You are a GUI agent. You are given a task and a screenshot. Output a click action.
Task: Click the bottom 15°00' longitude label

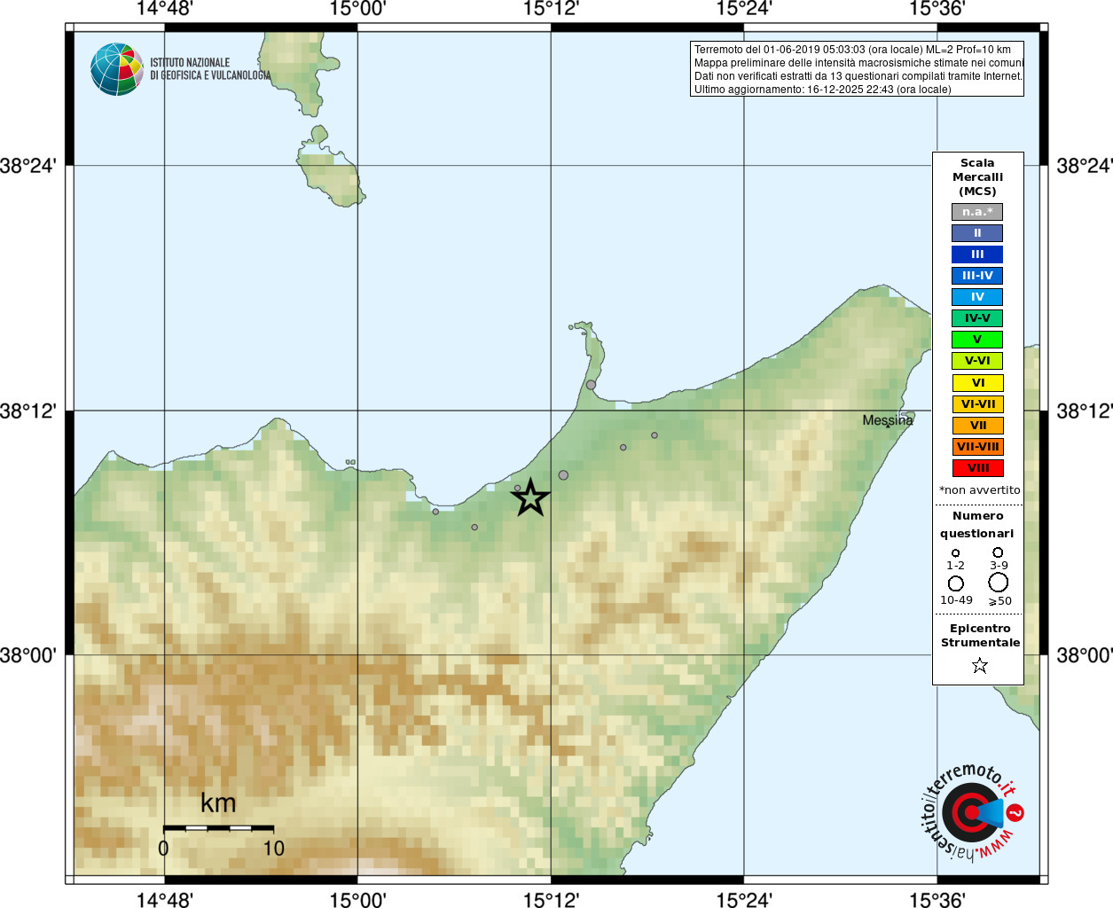pos(357,899)
